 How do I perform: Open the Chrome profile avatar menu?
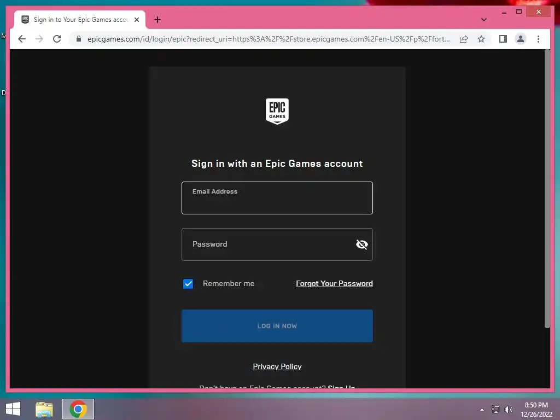click(521, 39)
